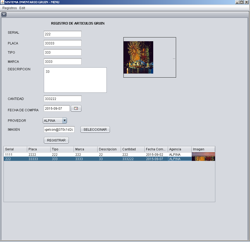Click the CANTIDAD input field

[x=62, y=99]
